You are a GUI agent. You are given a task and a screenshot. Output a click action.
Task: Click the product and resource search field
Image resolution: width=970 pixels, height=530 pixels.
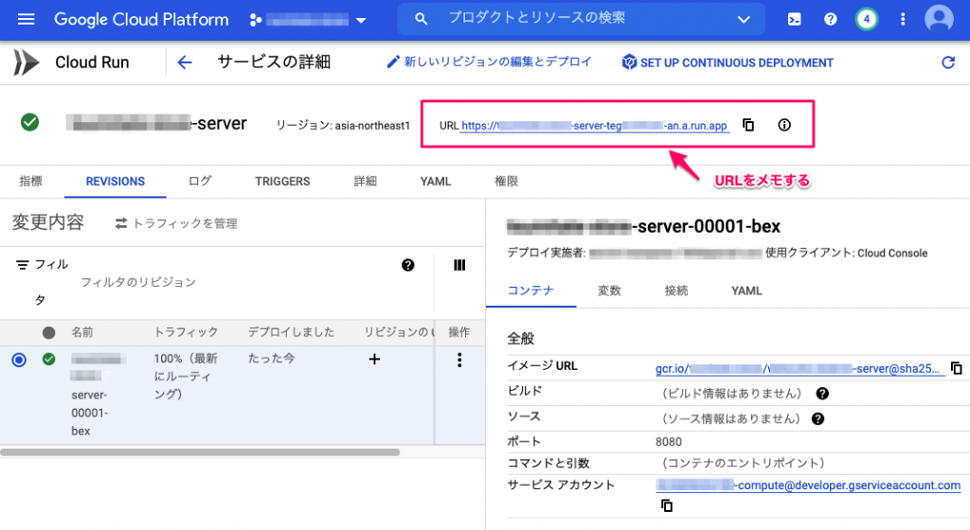point(582,19)
